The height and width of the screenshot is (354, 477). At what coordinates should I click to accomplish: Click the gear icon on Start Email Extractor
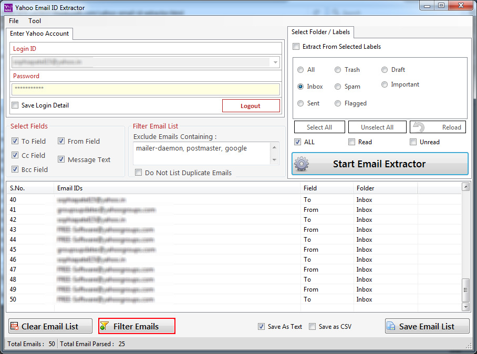click(302, 164)
